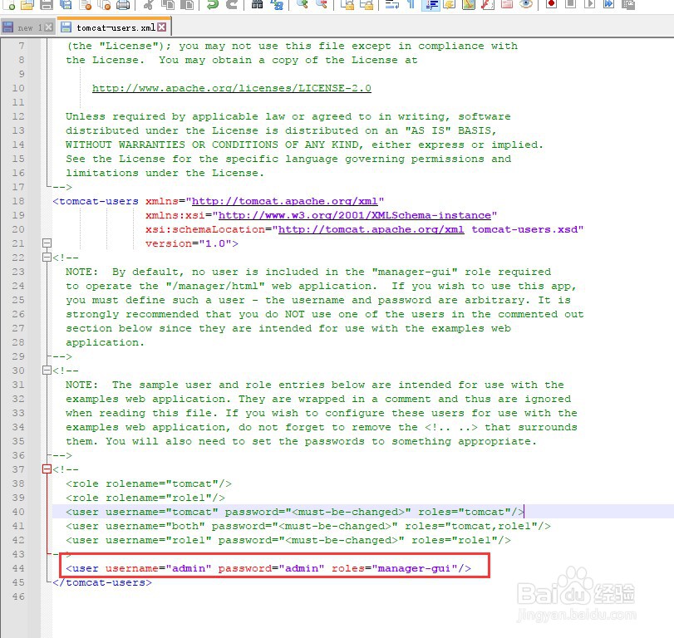Play back the recorded macro
The width and height of the screenshot is (674, 638).
(590, 4)
